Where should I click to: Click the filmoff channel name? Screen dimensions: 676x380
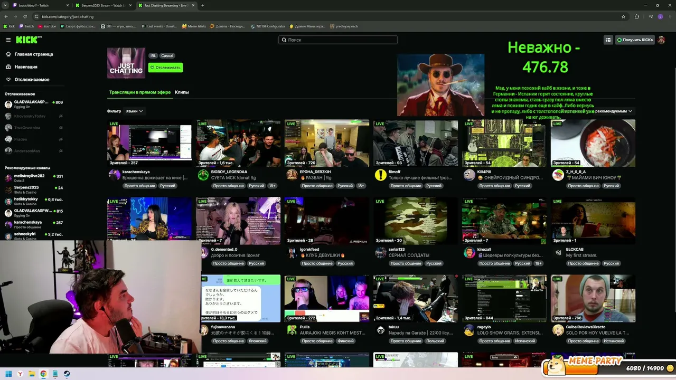click(394, 172)
